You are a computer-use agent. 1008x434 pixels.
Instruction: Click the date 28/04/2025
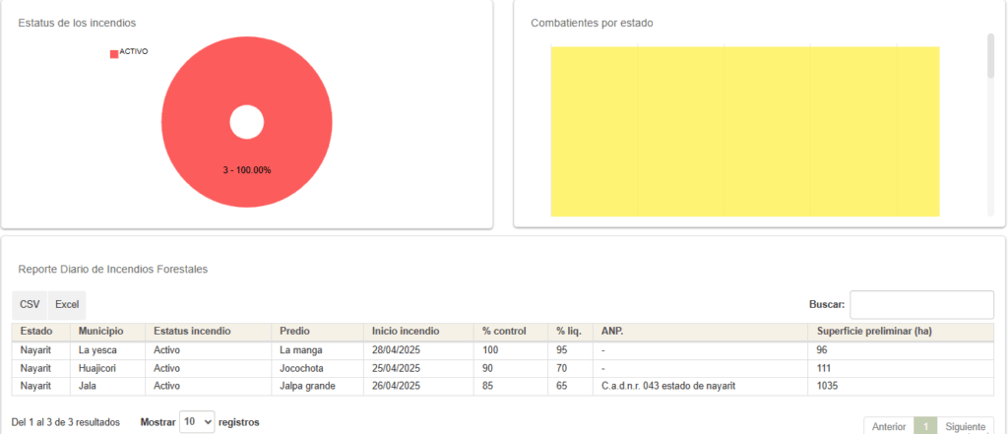[396, 350]
